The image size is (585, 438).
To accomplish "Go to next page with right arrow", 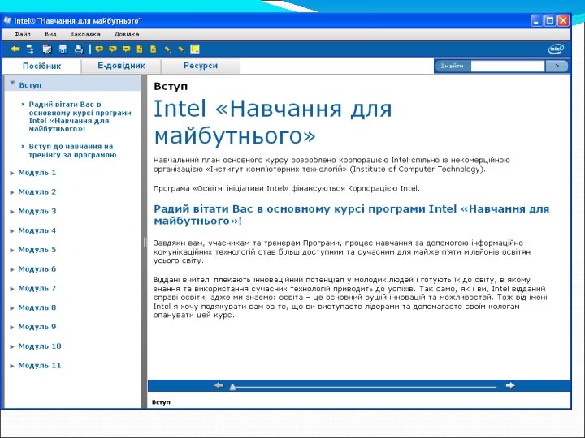I will coord(510,385).
